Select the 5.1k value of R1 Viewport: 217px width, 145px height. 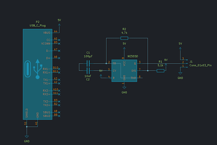coord(161,65)
